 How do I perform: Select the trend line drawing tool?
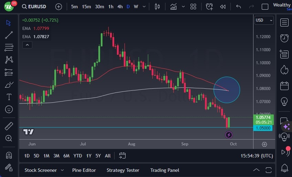(x=9, y=35)
